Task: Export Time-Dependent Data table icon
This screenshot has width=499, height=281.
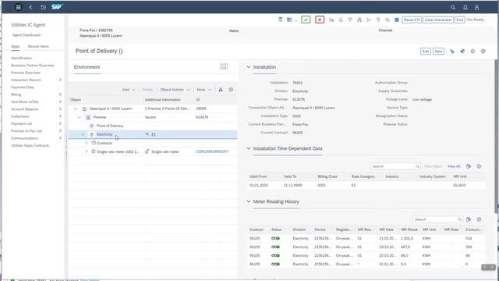Action: [x=469, y=166]
